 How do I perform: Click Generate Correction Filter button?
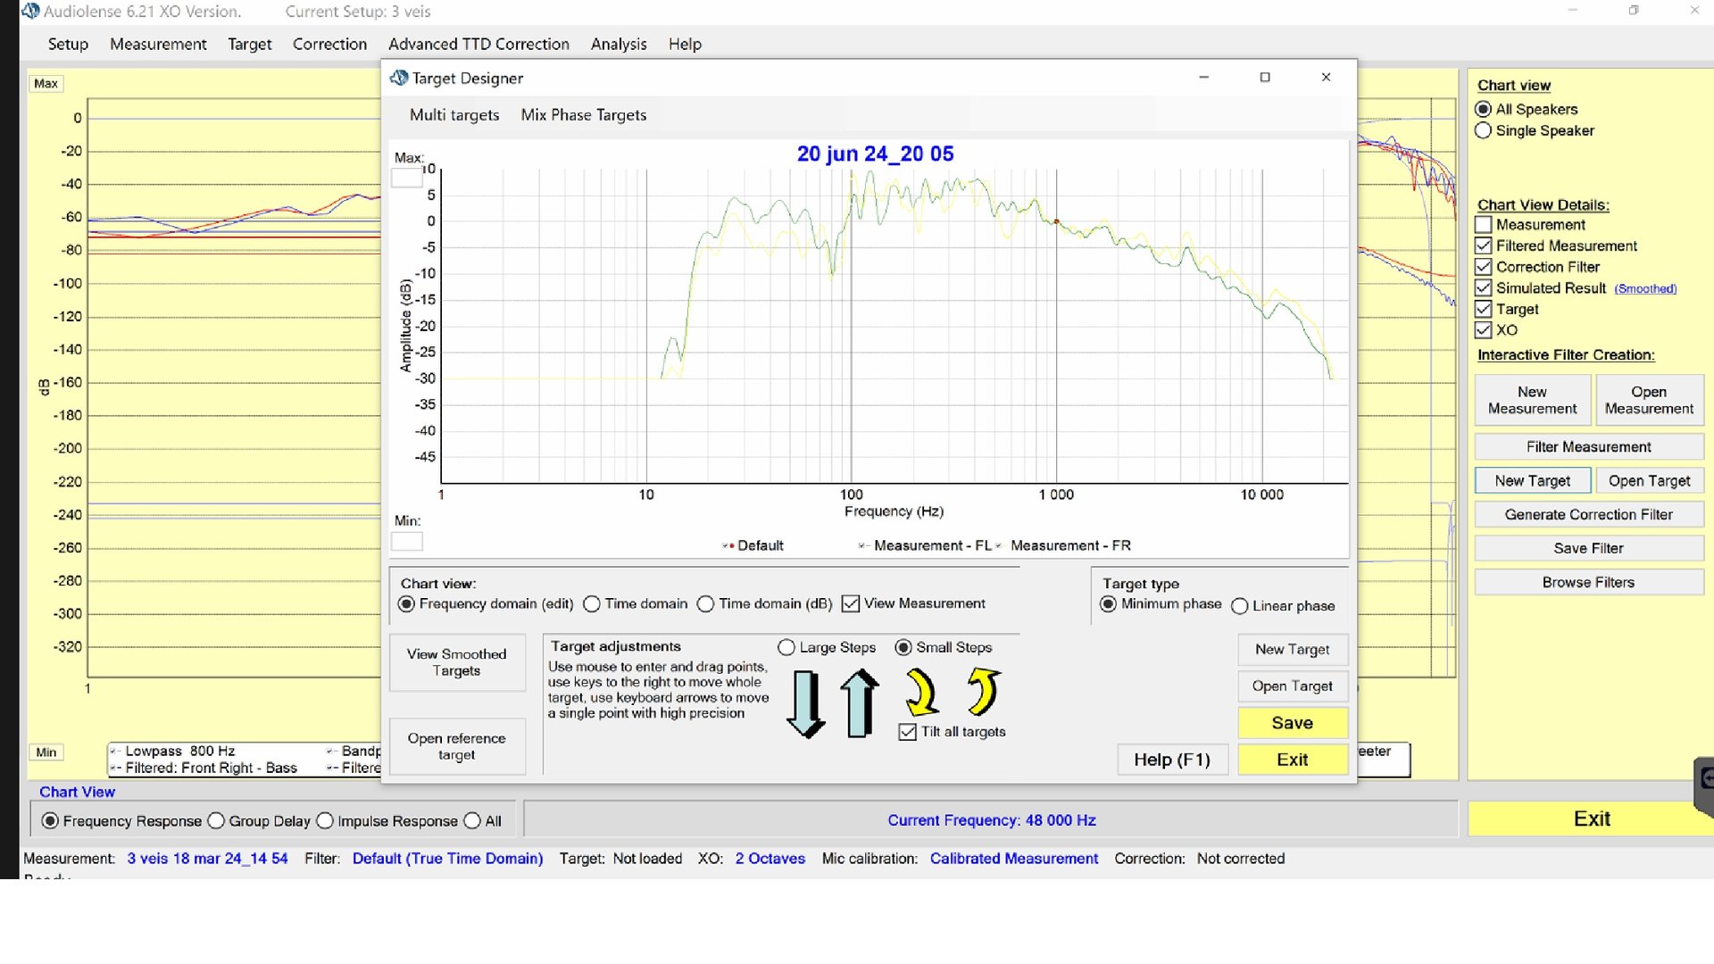tap(1588, 515)
